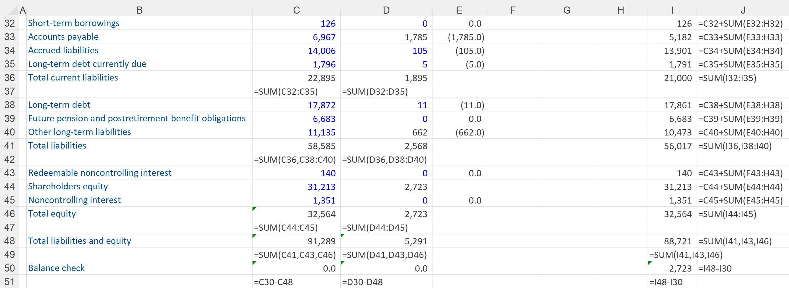Select row 50 header

point(10,268)
